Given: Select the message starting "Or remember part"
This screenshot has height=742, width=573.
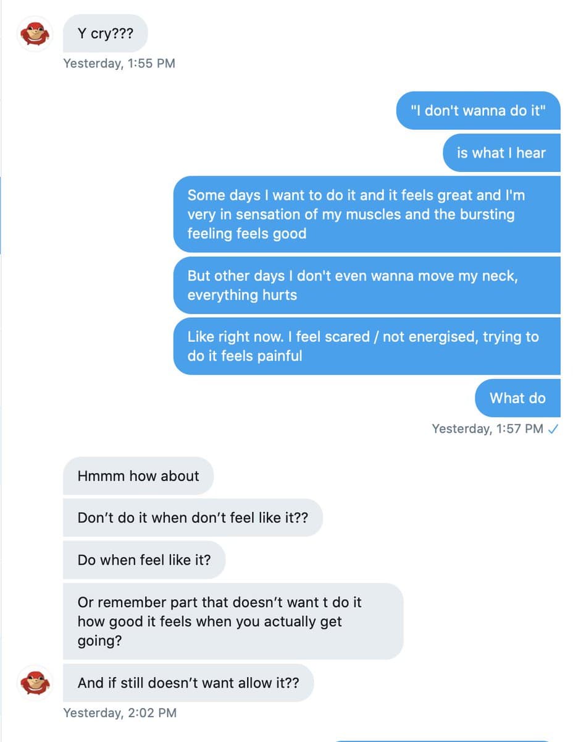Looking at the screenshot, I should pyautogui.click(x=233, y=621).
